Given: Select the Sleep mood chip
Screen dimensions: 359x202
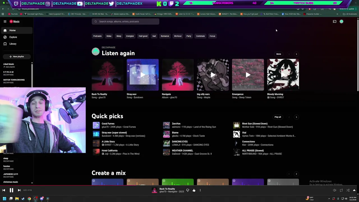Looking at the screenshot, I should coord(119,36).
